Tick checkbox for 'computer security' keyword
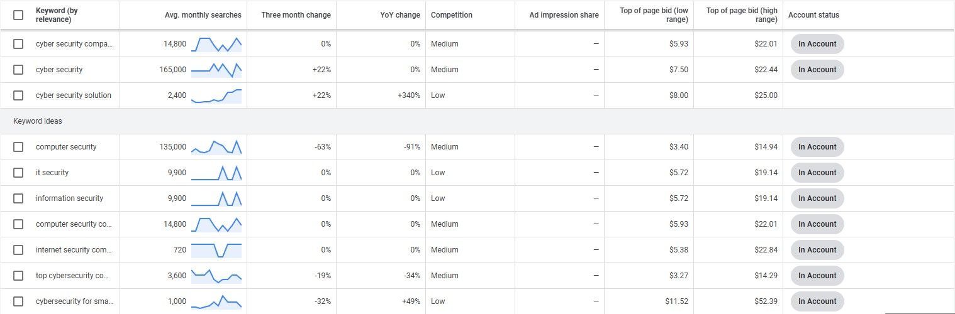 pyautogui.click(x=18, y=147)
